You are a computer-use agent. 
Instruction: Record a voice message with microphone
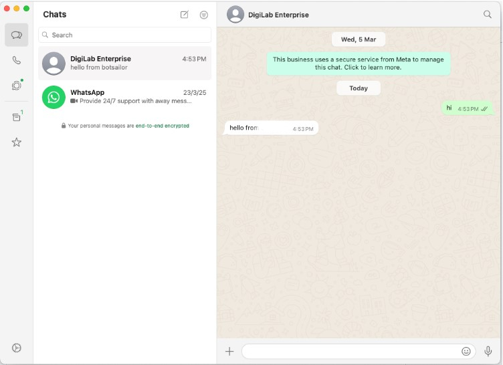[x=488, y=351]
